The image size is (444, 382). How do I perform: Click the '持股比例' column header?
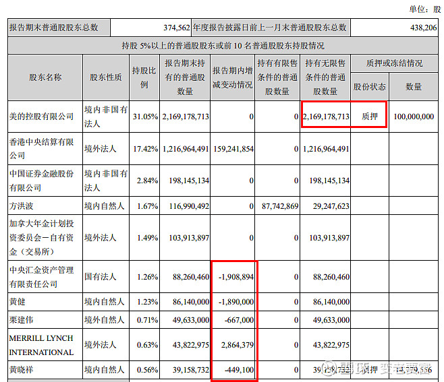144,77
